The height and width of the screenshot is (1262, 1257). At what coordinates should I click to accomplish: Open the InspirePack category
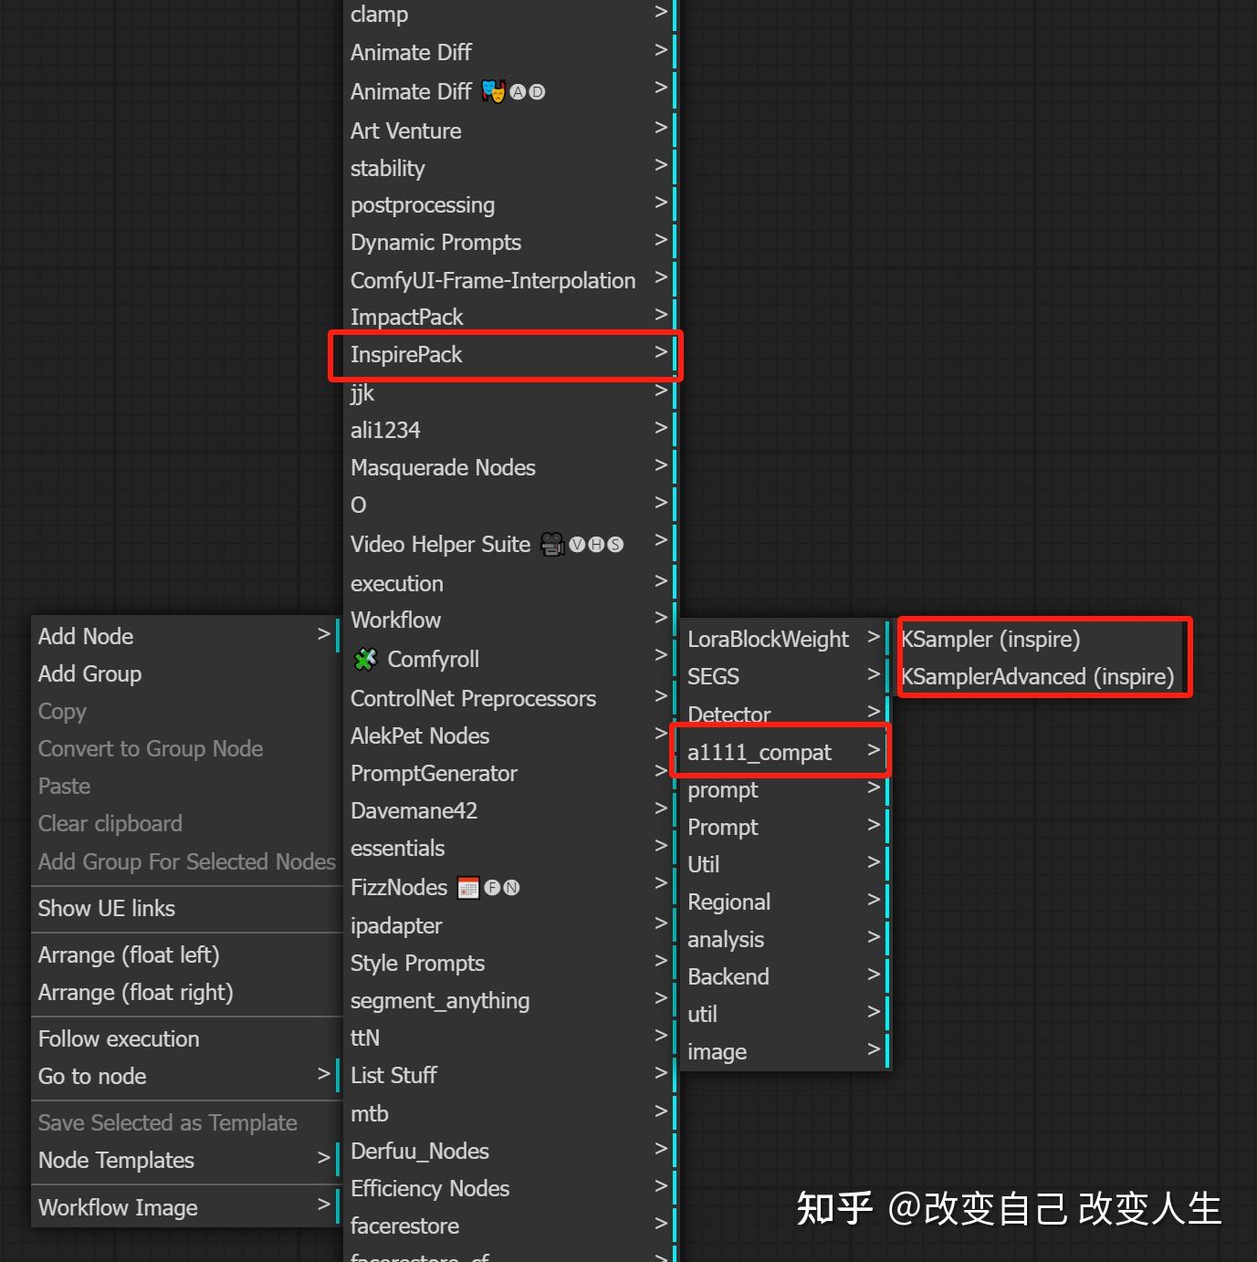510,354
